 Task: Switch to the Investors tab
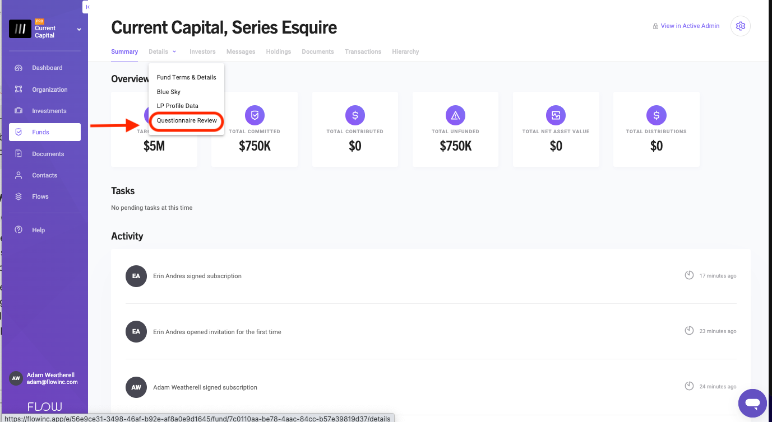coord(202,51)
